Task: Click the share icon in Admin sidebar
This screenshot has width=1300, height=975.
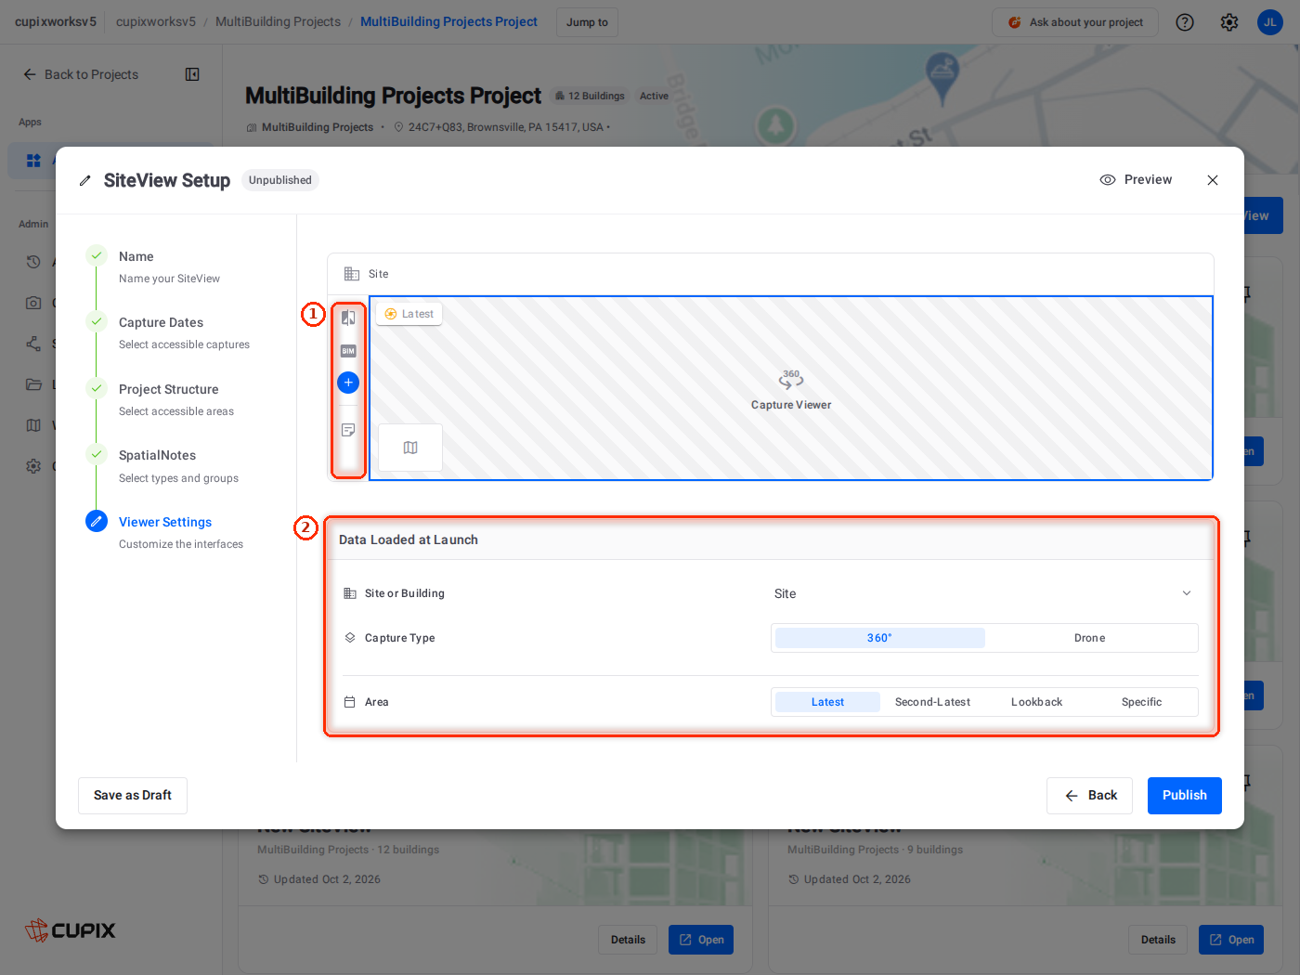Action: tap(33, 344)
